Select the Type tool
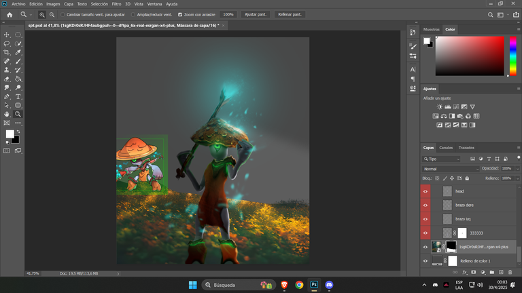Viewport: 522px width, 293px height. [x=18, y=96]
